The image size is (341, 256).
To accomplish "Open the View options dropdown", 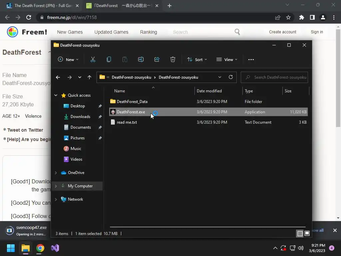I will [226, 59].
